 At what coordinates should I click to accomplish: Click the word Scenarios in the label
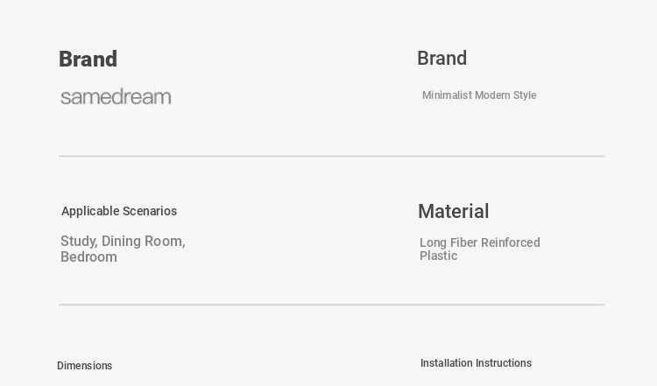click(x=149, y=211)
